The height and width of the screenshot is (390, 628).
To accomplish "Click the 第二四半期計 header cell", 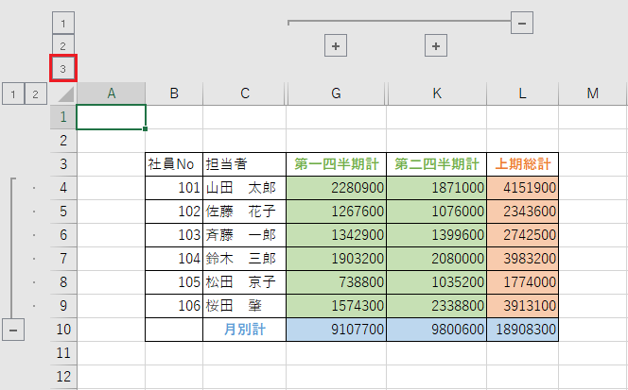I will point(437,164).
